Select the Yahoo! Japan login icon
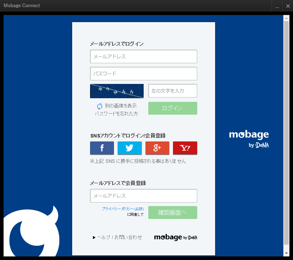The height and width of the screenshot is (260, 293). (185, 148)
